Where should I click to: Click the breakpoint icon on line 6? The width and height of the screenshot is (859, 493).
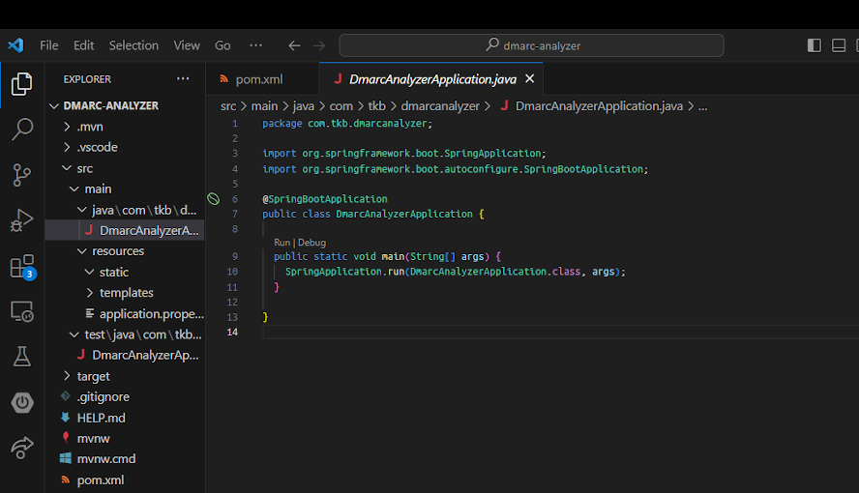click(x=213, y=199)
